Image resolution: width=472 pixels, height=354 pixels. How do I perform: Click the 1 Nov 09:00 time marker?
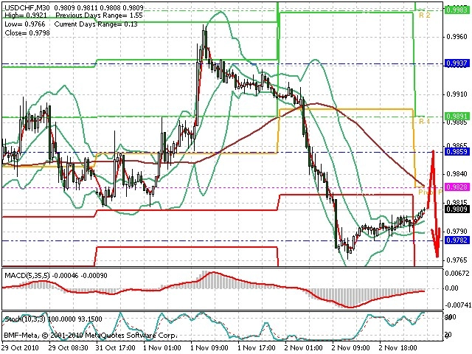click(209, 348)
